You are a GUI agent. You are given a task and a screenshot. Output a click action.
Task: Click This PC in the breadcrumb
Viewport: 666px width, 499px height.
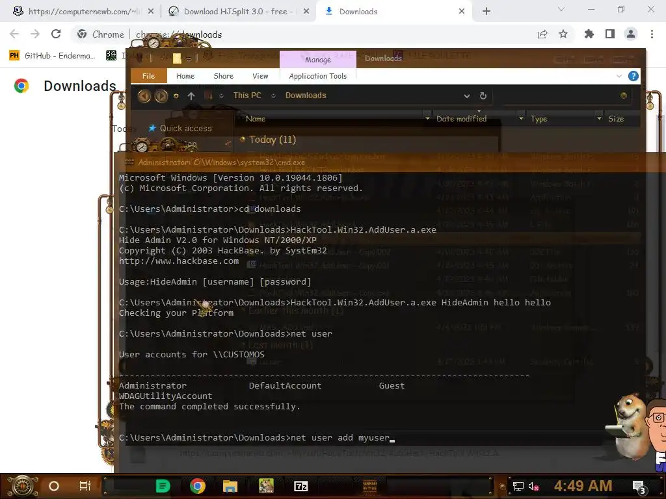[247, 96]
